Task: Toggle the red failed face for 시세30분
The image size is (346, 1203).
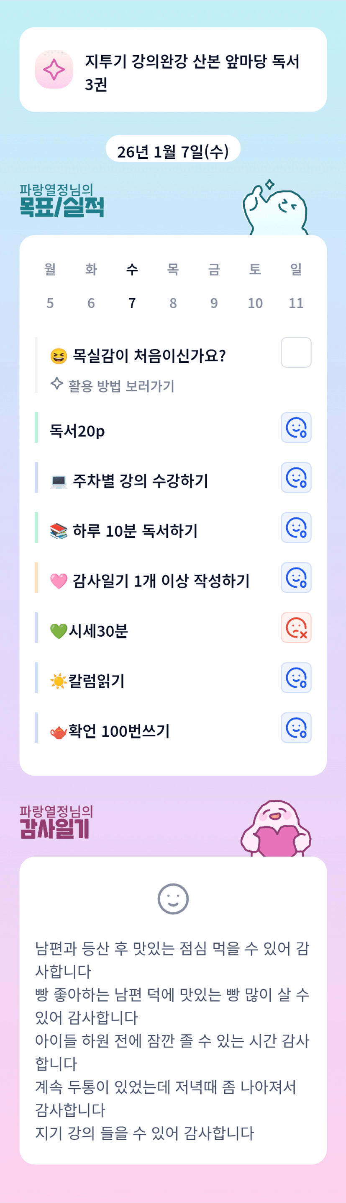Action: (x=296, y=627)
